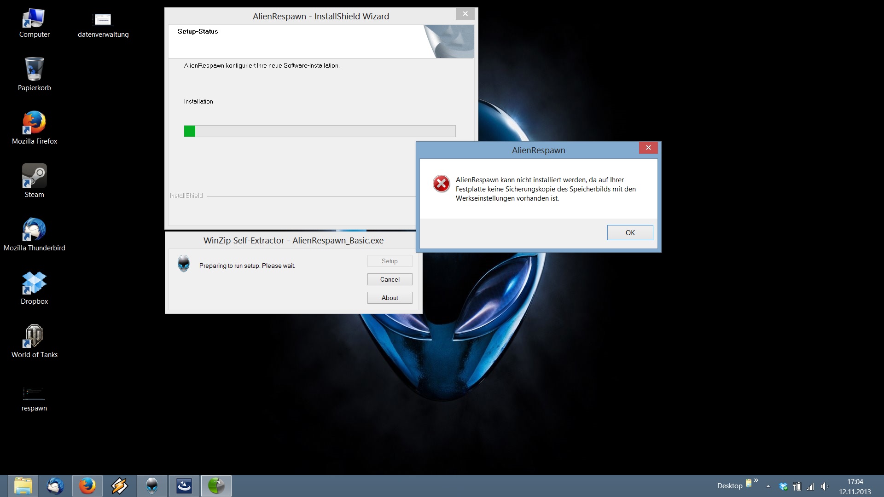Click the installation progress bar
Image resolution: width=884 pixels, height=497 pixels.
(320, 131)
